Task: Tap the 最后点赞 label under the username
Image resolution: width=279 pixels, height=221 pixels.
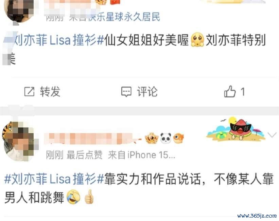Action: point(85,155)
